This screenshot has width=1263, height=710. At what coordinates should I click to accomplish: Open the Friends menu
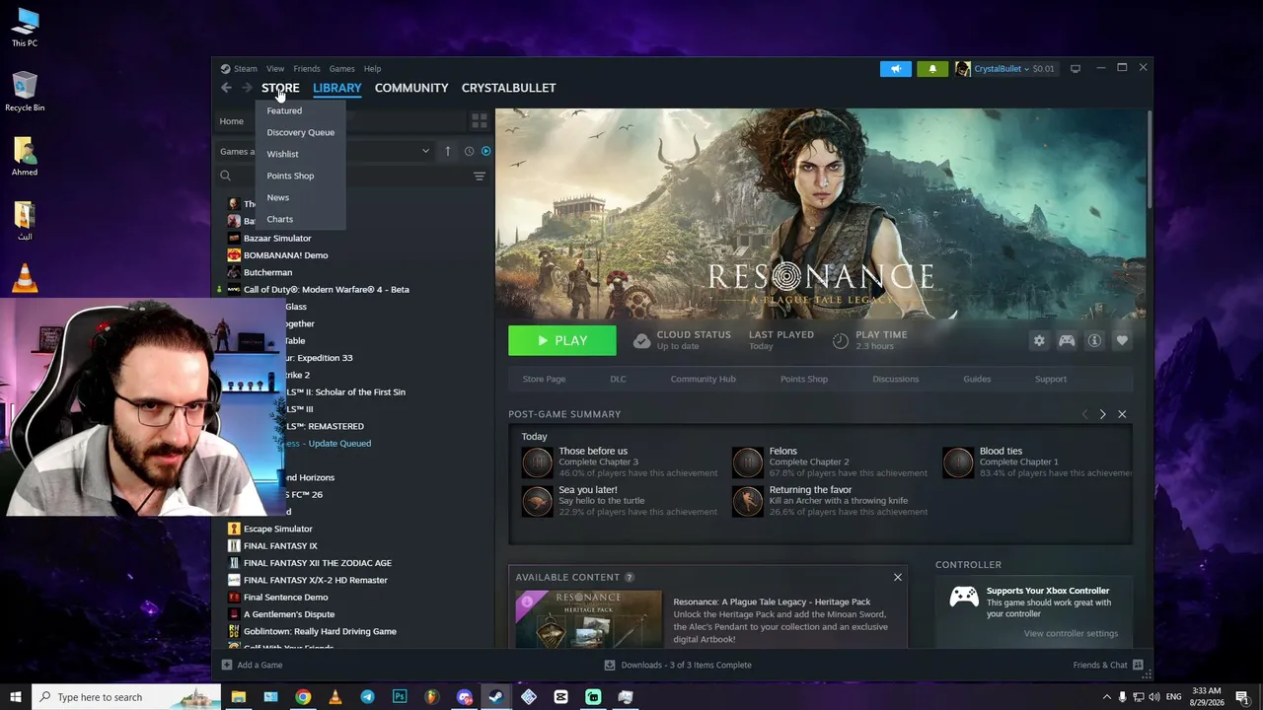[x=307, y=69]
